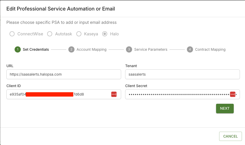This screenshot has width=245, height=145.
Task: Select the Halo radio button
Action: click(105, 34)
